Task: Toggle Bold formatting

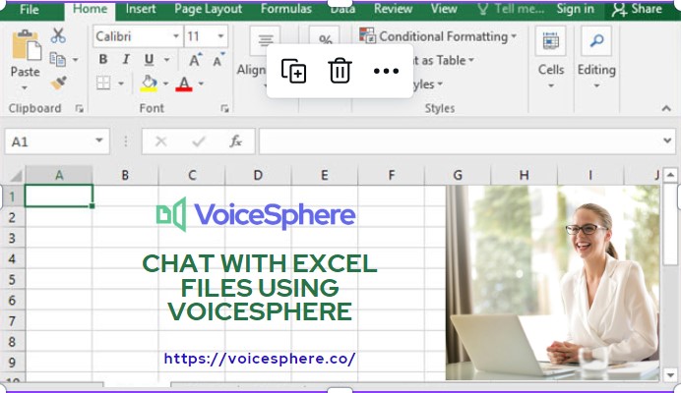Action: pyautogui.click(x=103, y=59)
